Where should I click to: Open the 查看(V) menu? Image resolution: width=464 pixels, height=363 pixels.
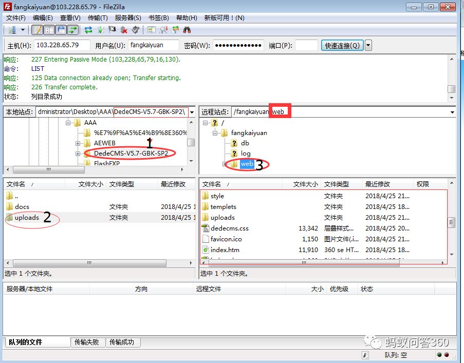point(70,18)
